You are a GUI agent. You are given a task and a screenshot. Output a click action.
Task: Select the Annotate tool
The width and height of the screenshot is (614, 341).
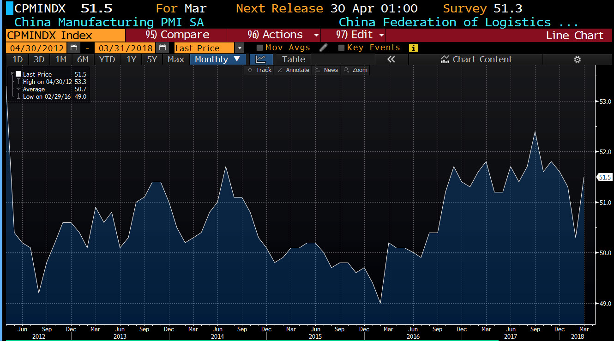[x=294, y=70]
